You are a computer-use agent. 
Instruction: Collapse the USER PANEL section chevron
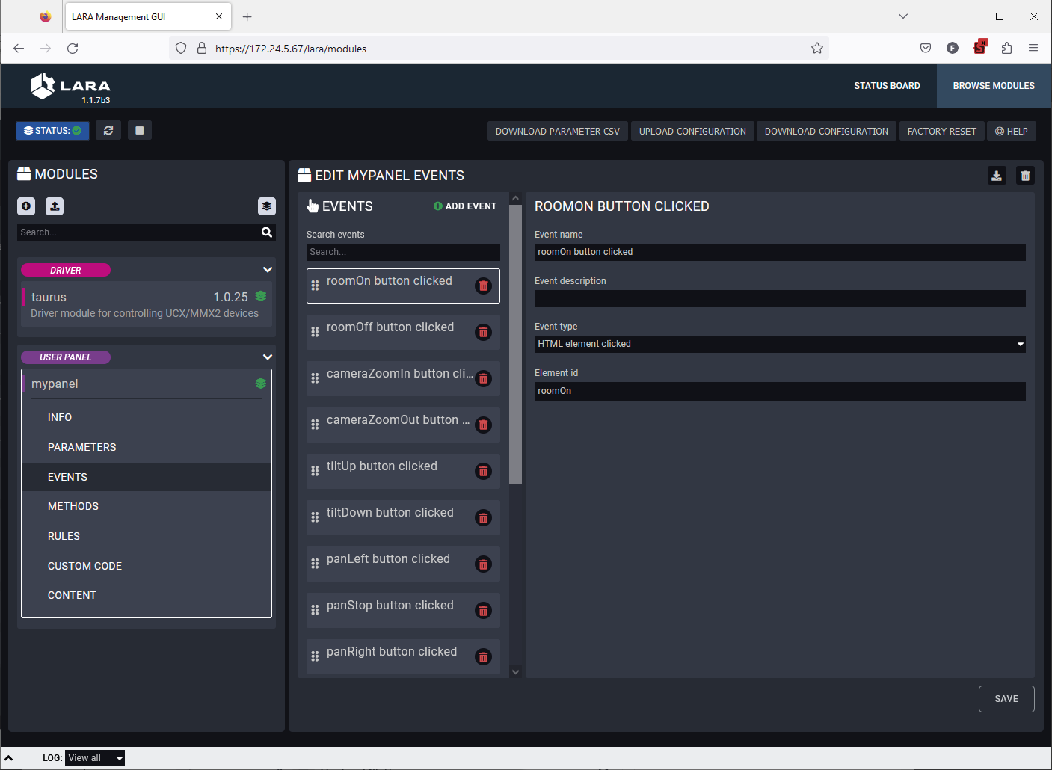268,357
